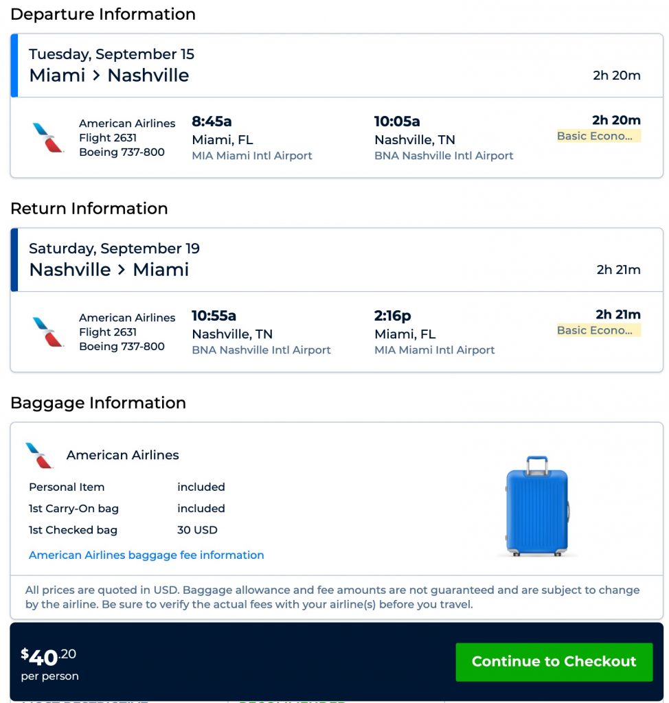Screen dimensions: 669x703
Task: Select the Nashville > Miami route heading
Action: 109,269
